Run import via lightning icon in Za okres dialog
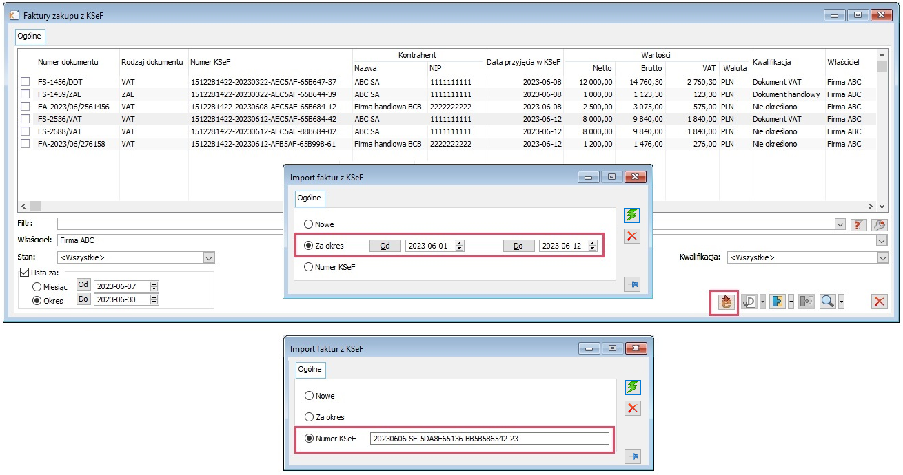 (632, 215)
